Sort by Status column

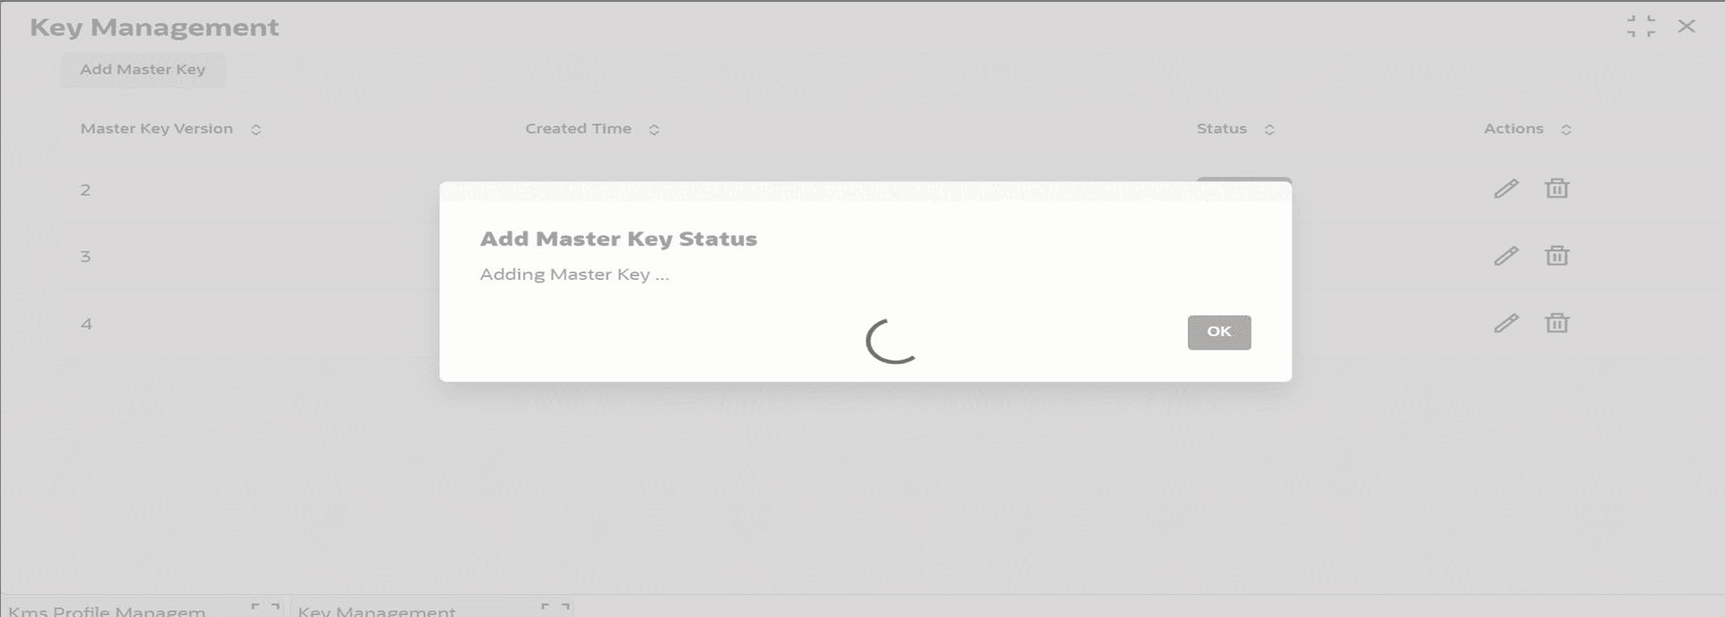pos(1269,129)
